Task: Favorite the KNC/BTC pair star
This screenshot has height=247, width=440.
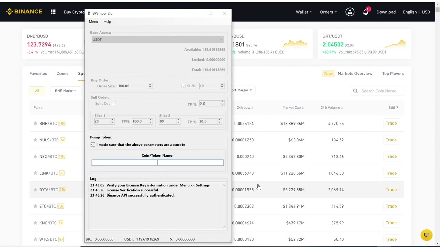Action: [x=35, y=223]
